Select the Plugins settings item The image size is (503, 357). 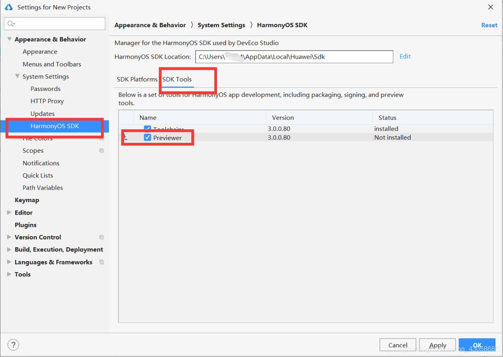click(x=26, y=225)
